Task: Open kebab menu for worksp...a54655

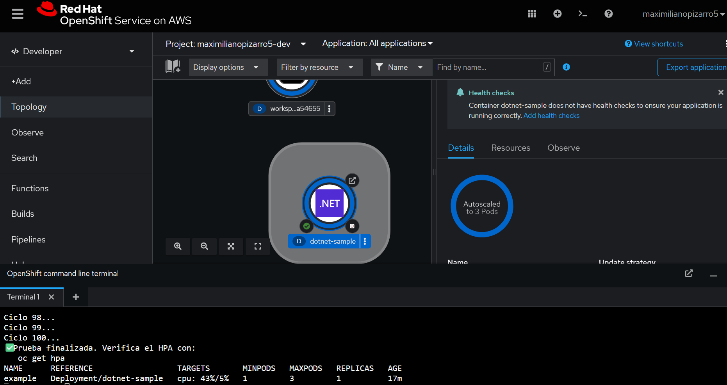Action: pyautogui.click(x=330, y=109)
